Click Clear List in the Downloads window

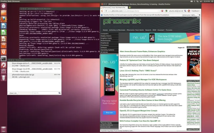13,93
